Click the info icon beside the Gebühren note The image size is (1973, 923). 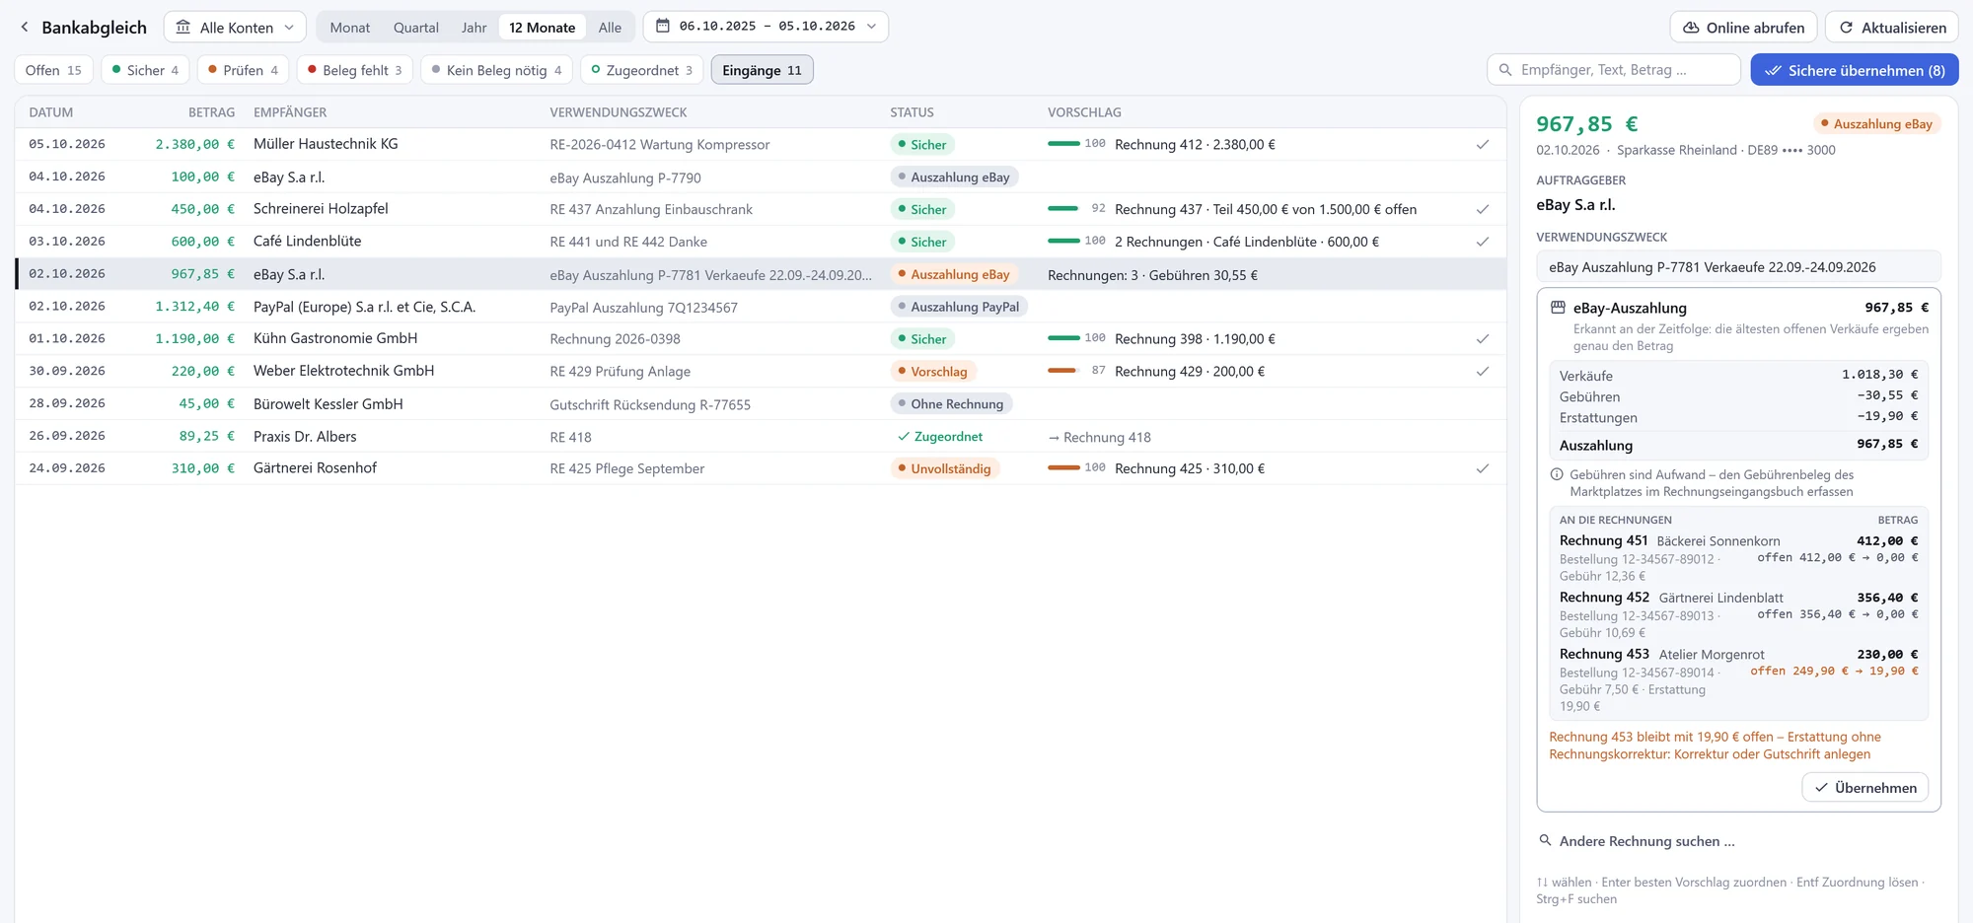tap(1557, 474)
